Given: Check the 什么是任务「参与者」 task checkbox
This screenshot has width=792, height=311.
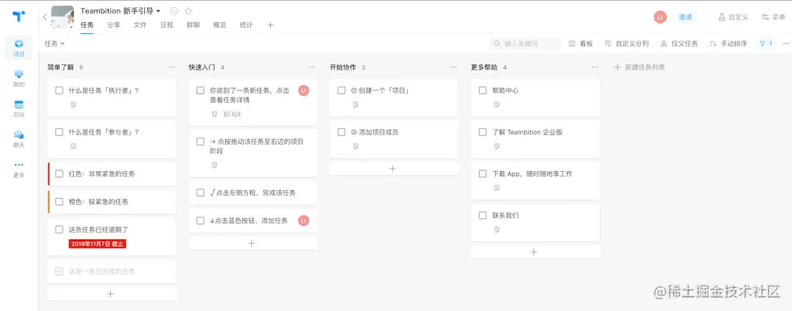Looking at the screenshot, I should click(59, 132).
